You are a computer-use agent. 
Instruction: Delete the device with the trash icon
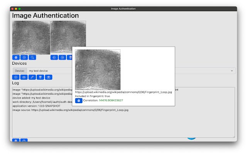pyautogui.click(x=40, y=77)
